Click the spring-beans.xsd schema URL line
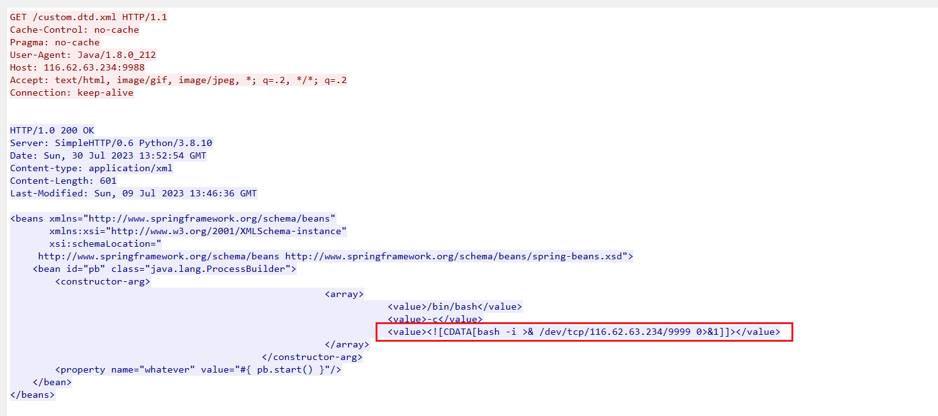938x416 pixels. point(335,256)
